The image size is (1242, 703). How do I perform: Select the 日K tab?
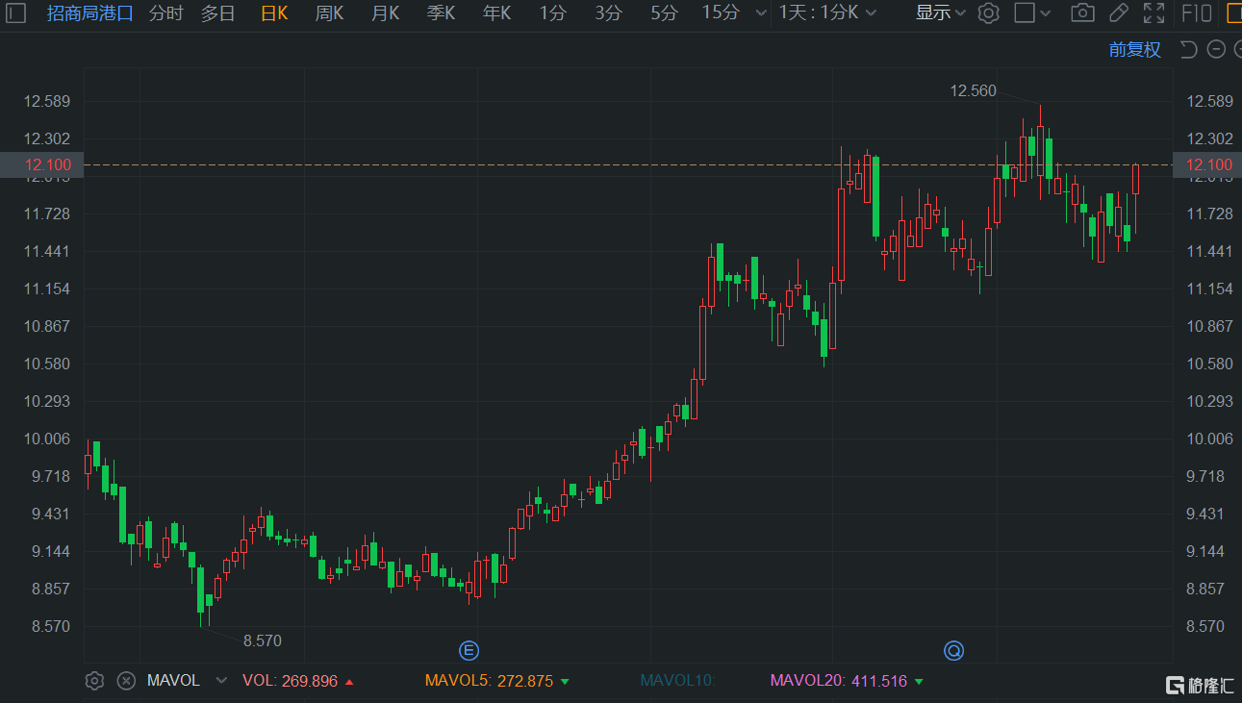274,13
